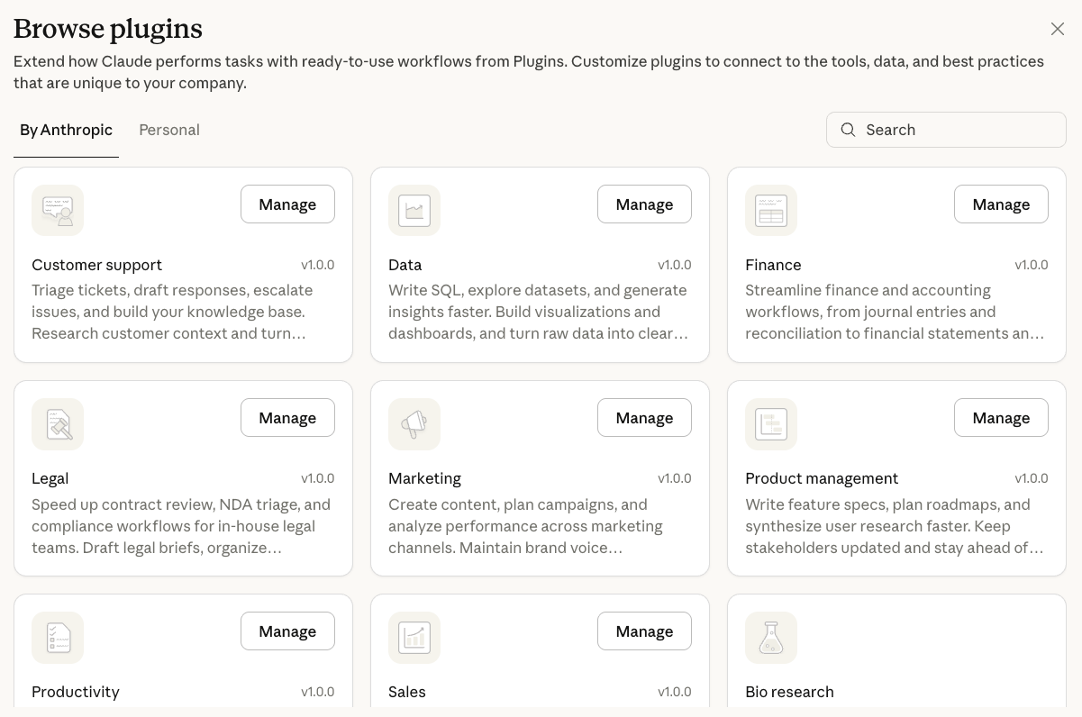Click the 'Browse plugins' heading

[x=108, y=29]
